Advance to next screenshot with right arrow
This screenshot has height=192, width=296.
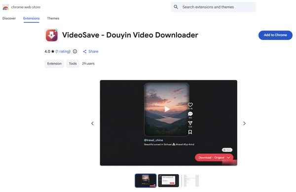(x=244, y=123)
